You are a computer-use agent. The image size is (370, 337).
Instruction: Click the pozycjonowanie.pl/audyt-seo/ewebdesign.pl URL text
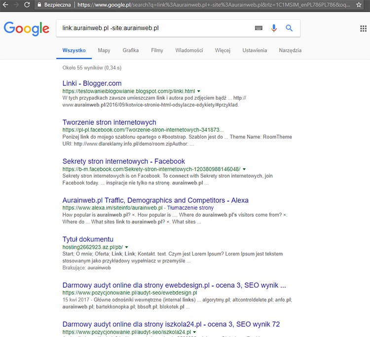coord(130,293)
